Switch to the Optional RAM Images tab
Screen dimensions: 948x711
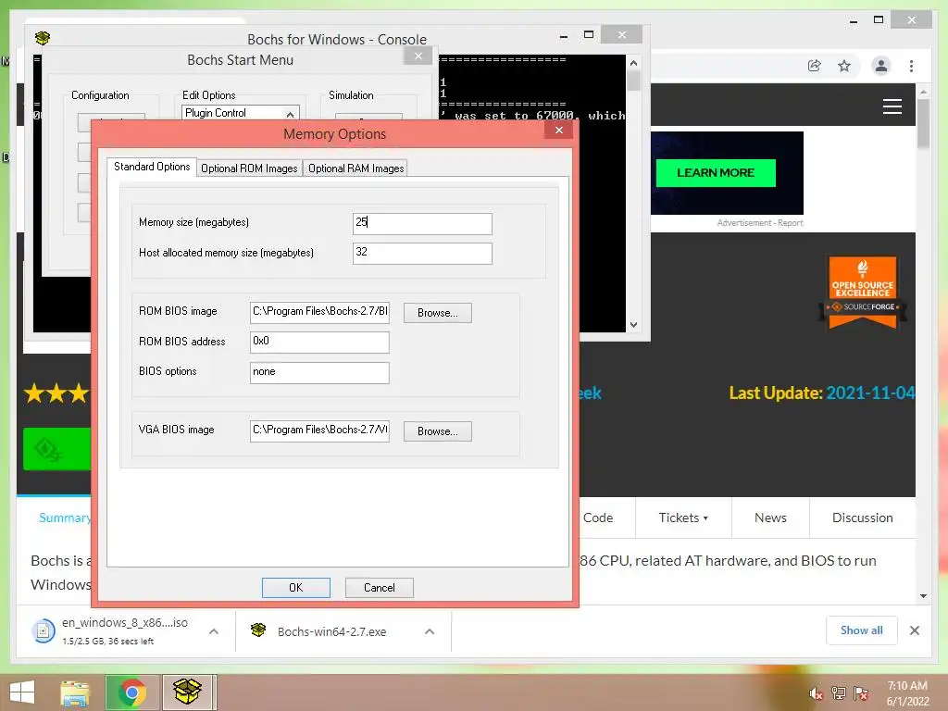(x=356, y=168)
